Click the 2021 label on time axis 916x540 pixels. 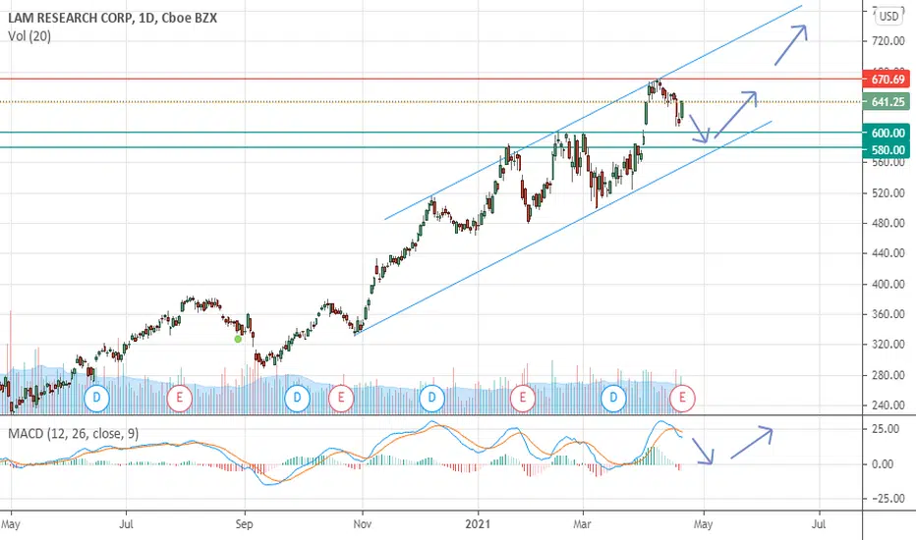tap(478, 524)
